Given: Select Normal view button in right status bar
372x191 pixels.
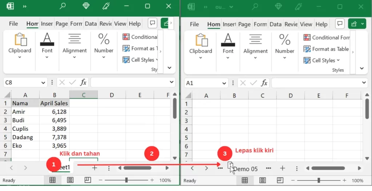Looking at the screenshot, I should click(x=245, y=180).
